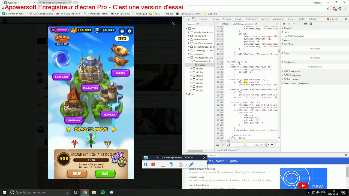The width and height of the screenshot is (349, 196).
Task: Open Spotify from the Windows taskbar
Action: 103,192
